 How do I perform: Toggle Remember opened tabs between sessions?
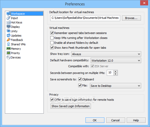click(x=52, y=33)
